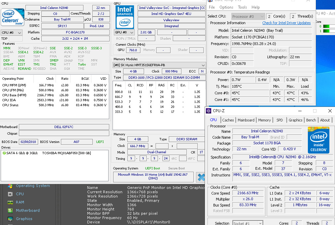Select Graphics entry in Speccy sidebar
This screenshot has width=335, height=225.
point(24,219)
